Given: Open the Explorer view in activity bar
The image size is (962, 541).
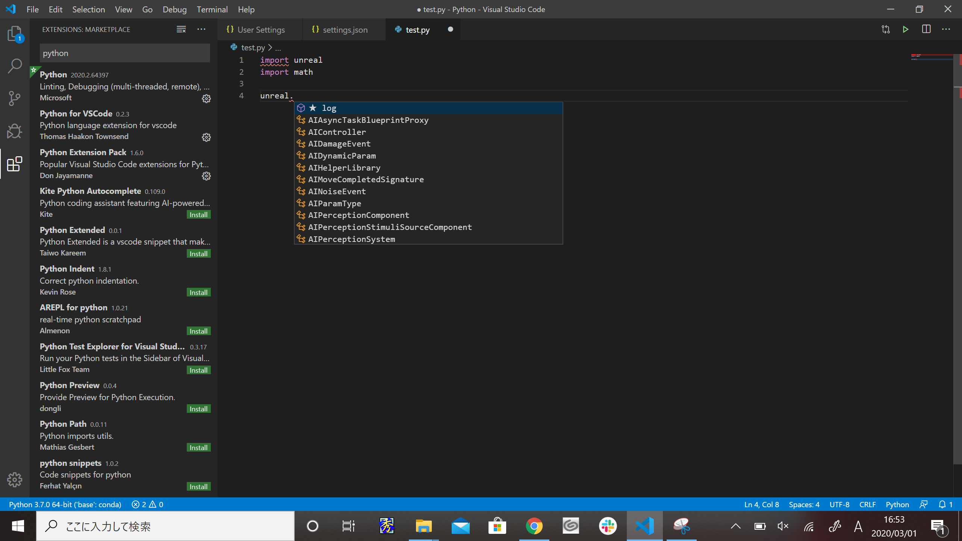Looking at the screenshot, I should pos(15,34).
